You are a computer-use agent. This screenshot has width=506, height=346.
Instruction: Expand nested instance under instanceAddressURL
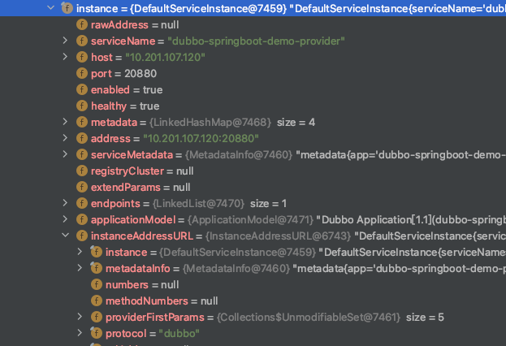click(80, 252)
